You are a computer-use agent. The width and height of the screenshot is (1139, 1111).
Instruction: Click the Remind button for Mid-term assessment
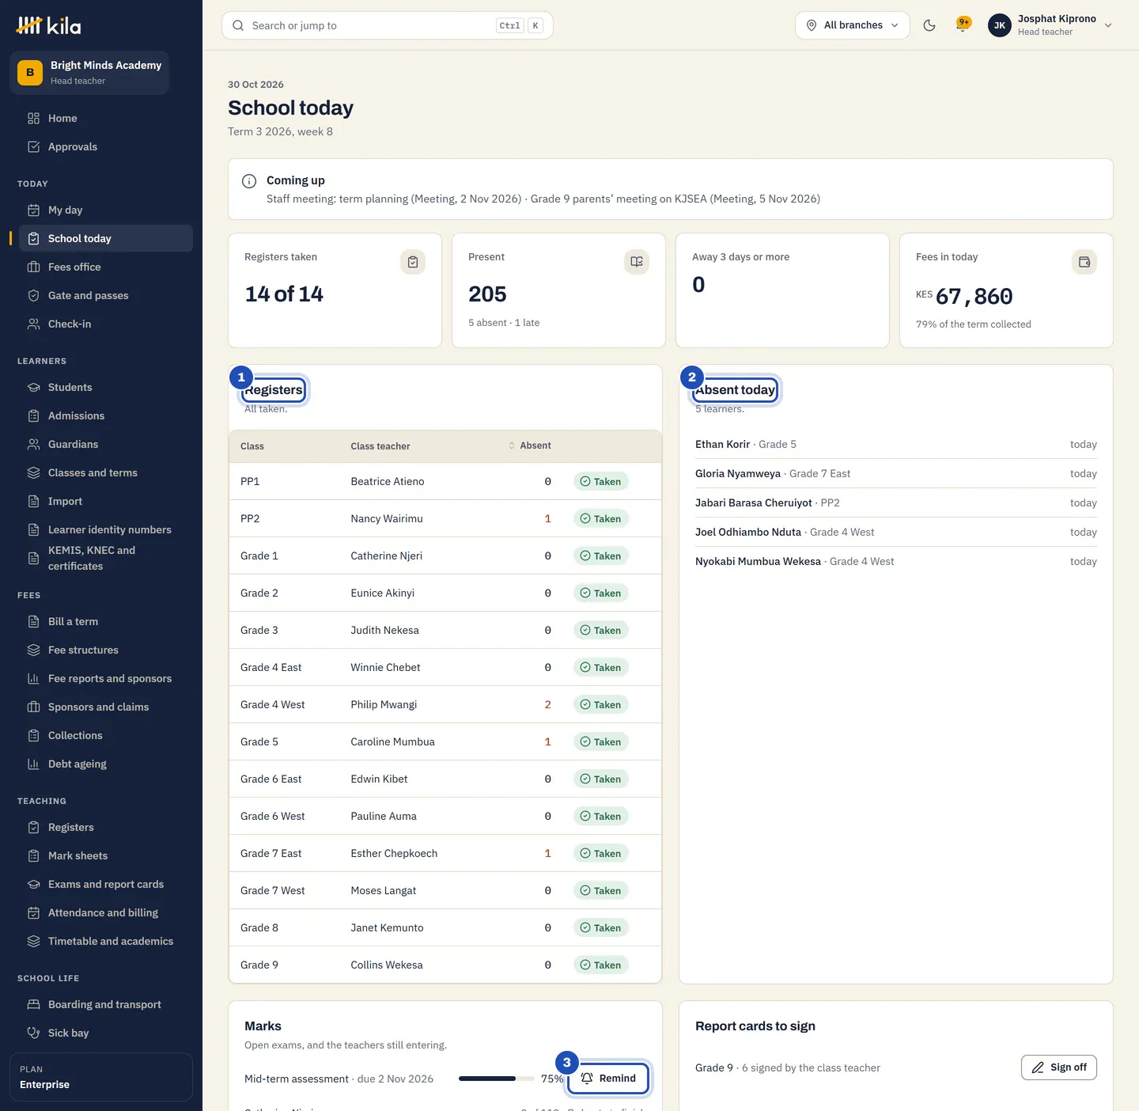[608, 1078]
